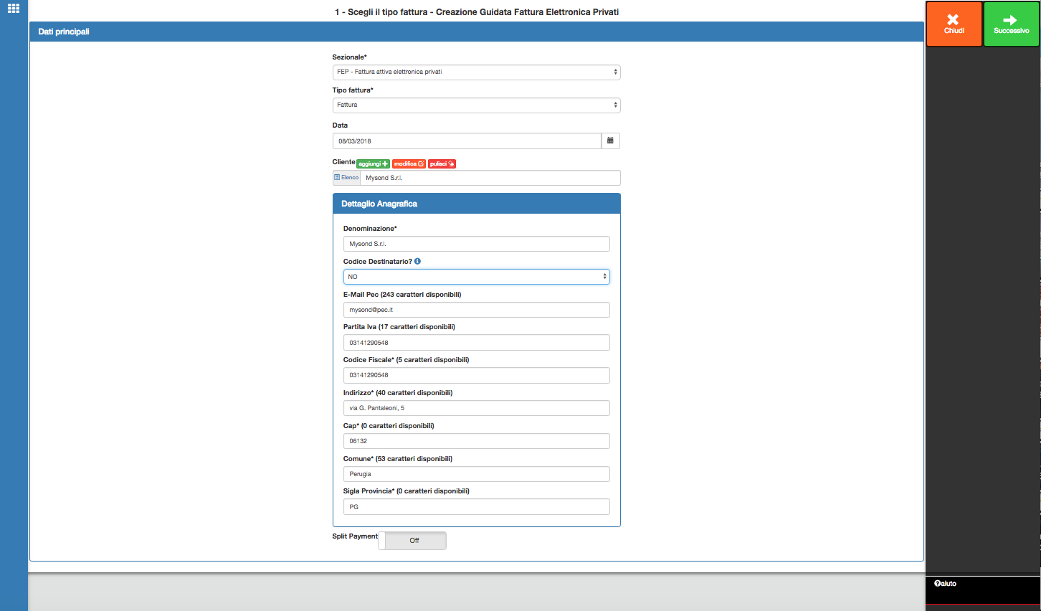Click the Comune input field
1041x611 pixels.
click(x=476, y=474)
